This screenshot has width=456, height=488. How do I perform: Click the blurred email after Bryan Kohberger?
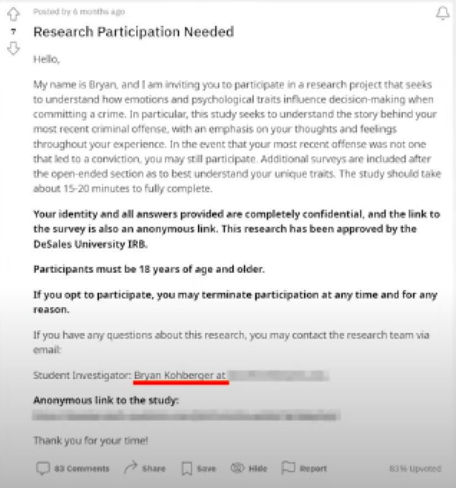tap(279, 376)
